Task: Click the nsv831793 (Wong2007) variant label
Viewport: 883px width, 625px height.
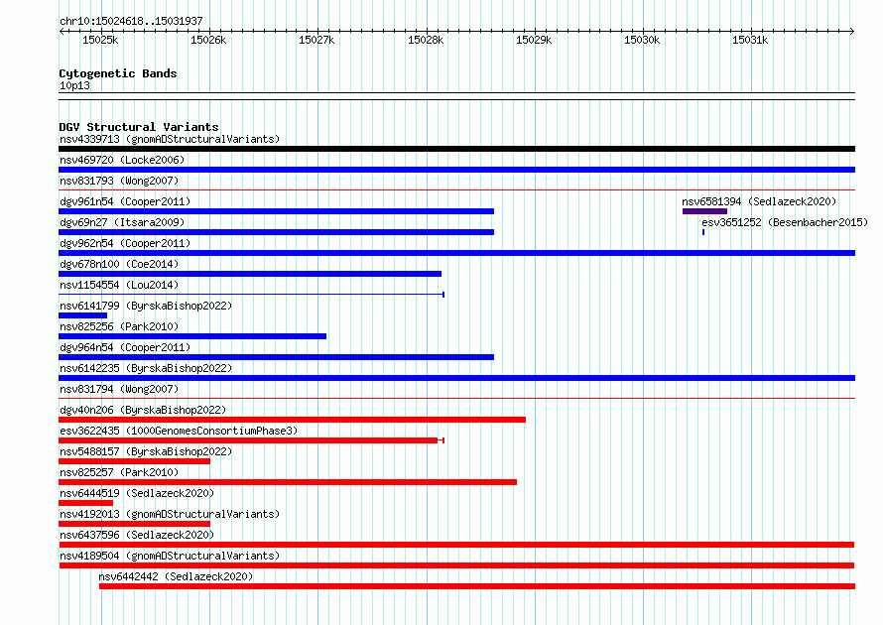Action: [119, 181]
